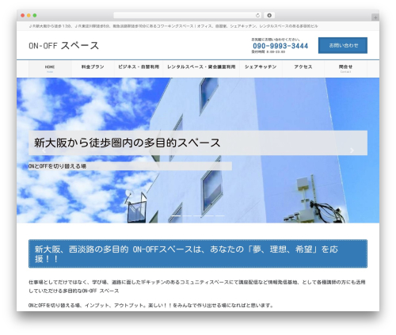
Task: Go to previous slide with left arrow
Action: (x=44, y=150)
